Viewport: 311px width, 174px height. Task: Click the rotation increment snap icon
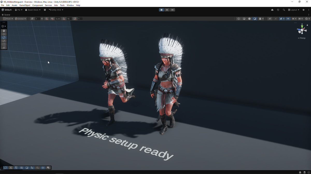pyautogui.click(x=64, y=19)
